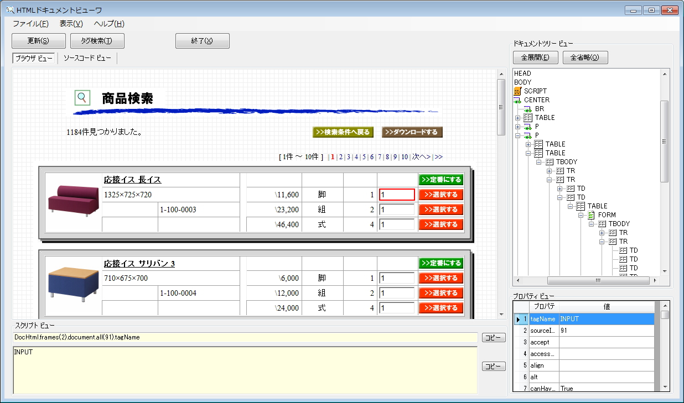Click the red-outlined quantity input field
This screenshot has height=403, width=684.
(x=397, y=195)
